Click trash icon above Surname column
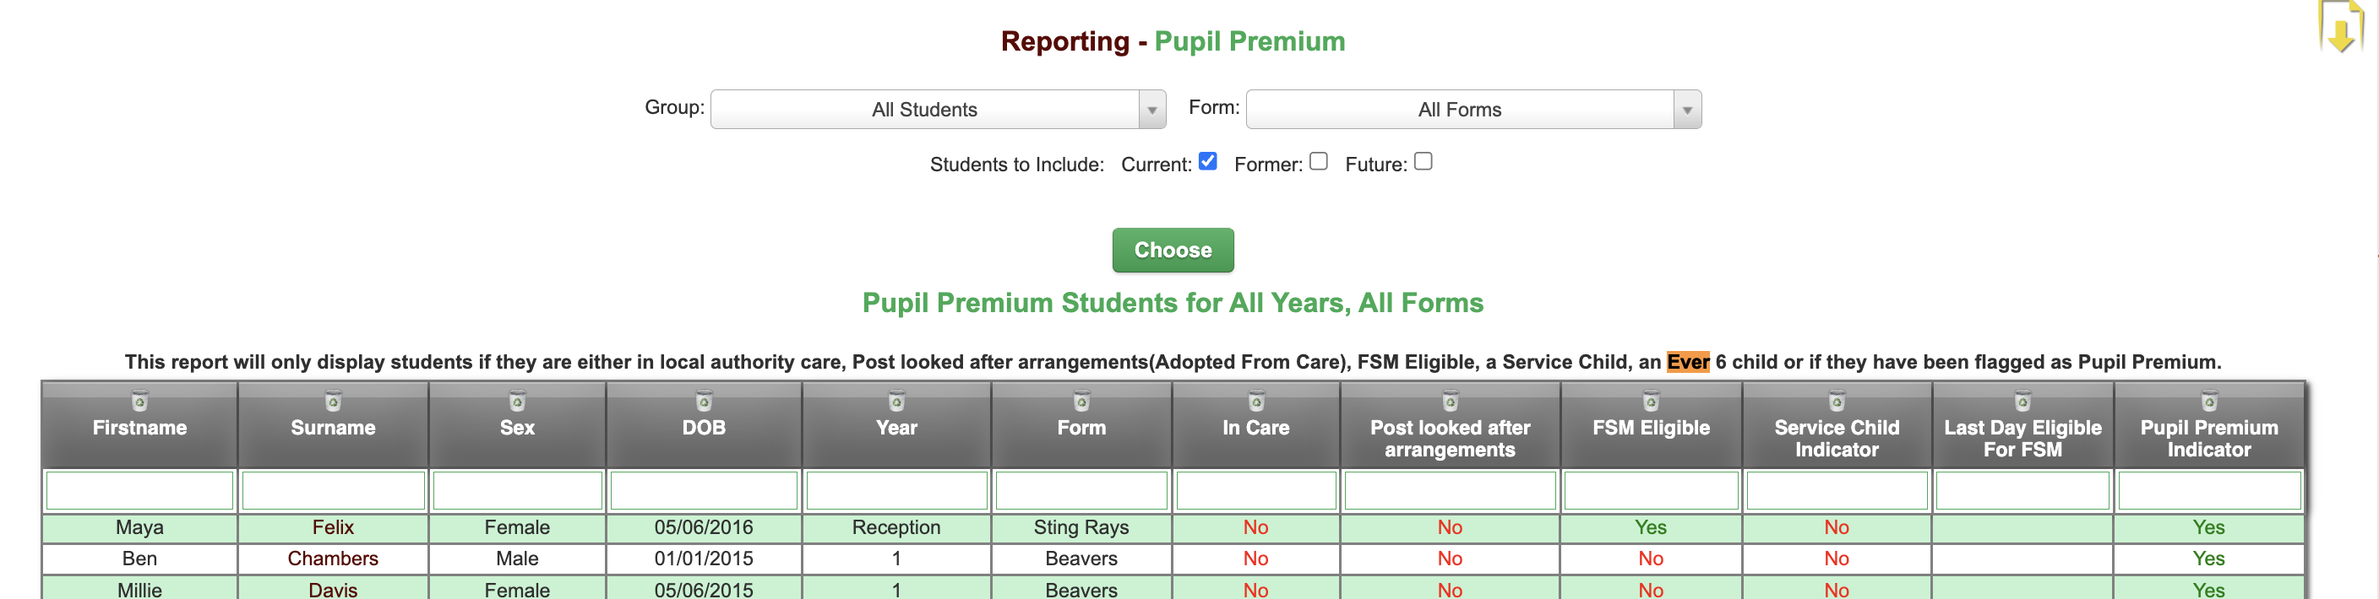Screen dimensions: 2379x599 point(333,402)
